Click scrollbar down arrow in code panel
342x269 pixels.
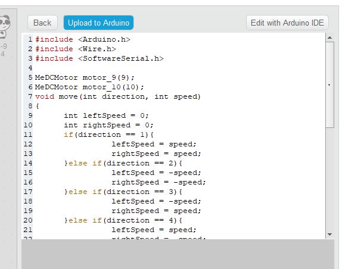click(329, 234)
